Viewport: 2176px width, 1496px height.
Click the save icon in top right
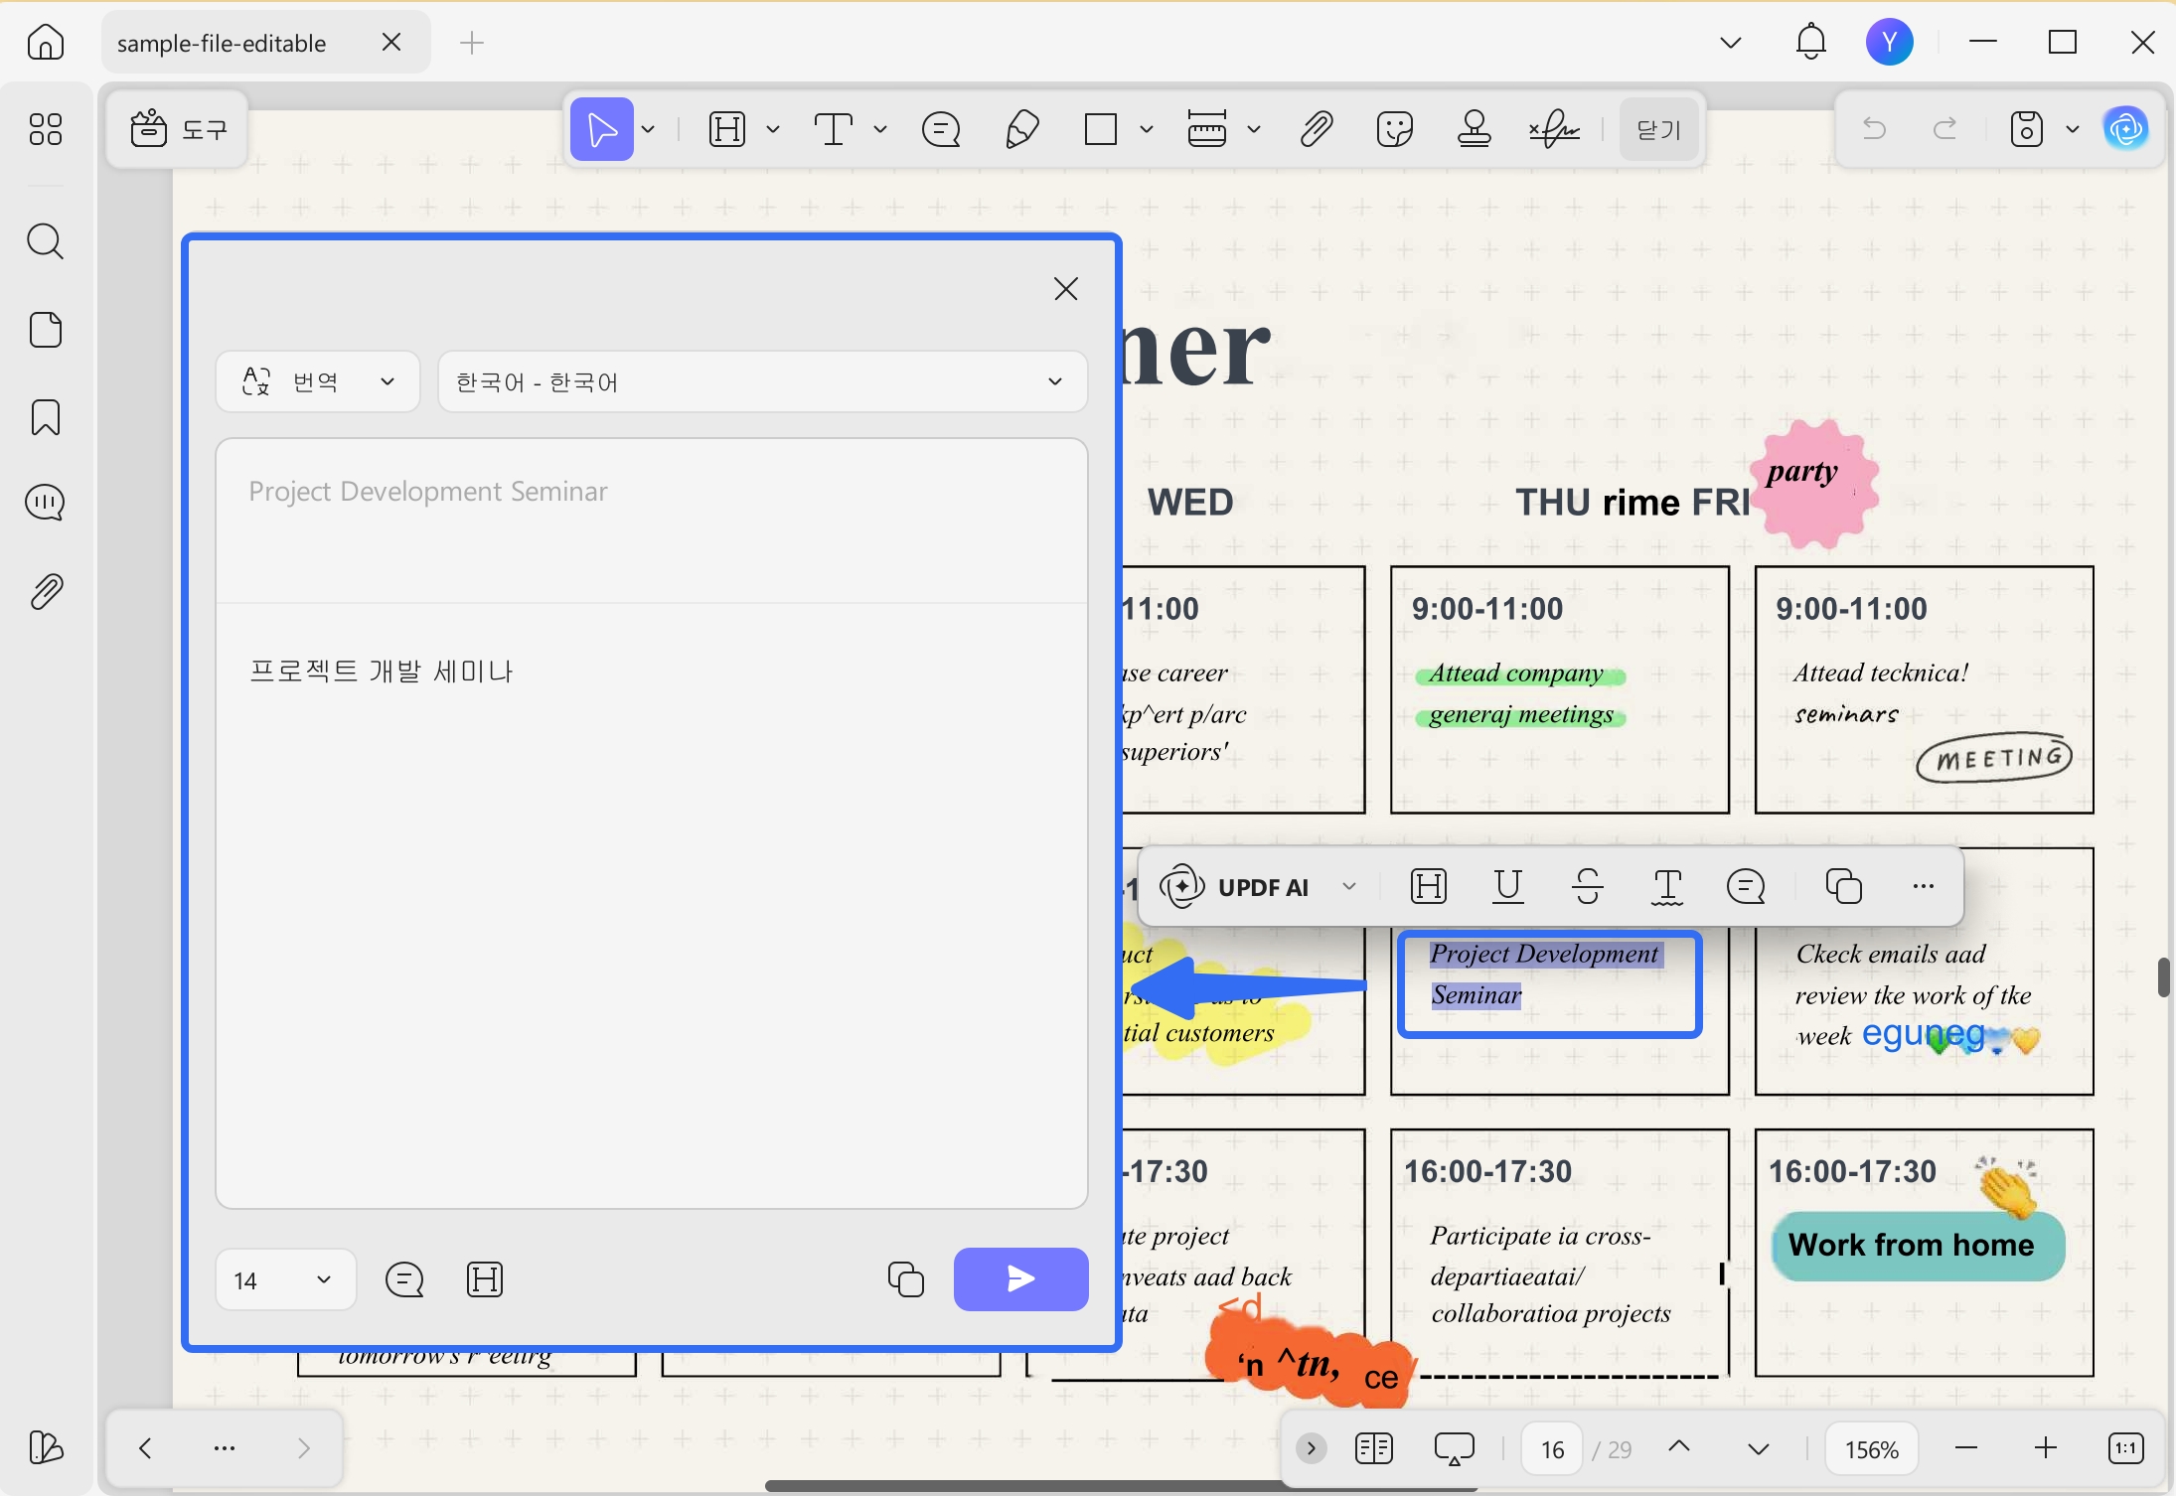coord(2027,129)
